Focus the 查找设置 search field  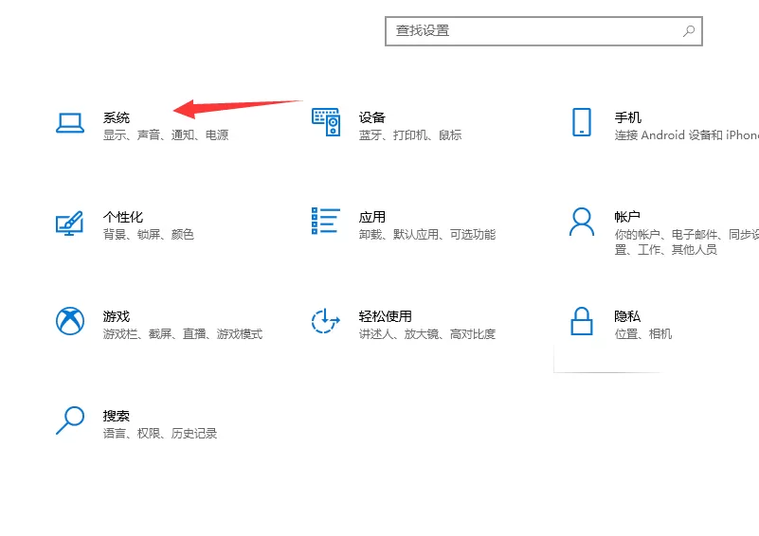click(544, 31)
